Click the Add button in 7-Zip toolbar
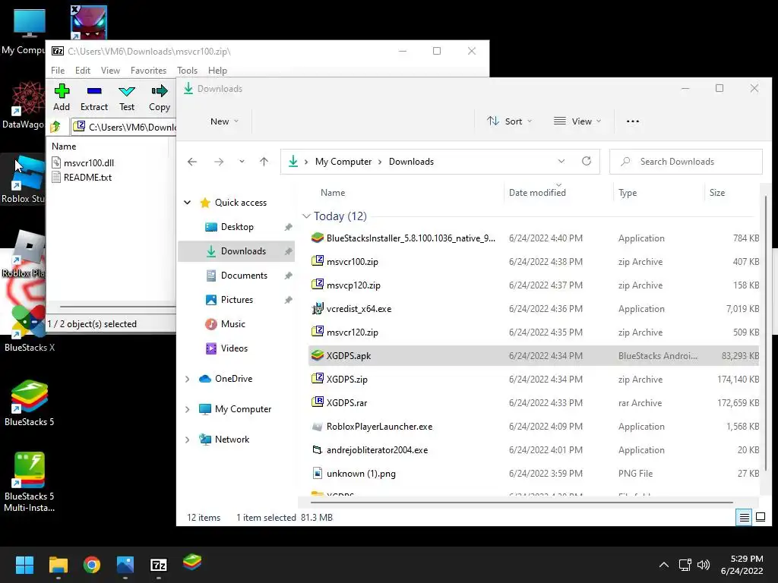778x583 pixels. pyautogui.click(x=62, y=98)
